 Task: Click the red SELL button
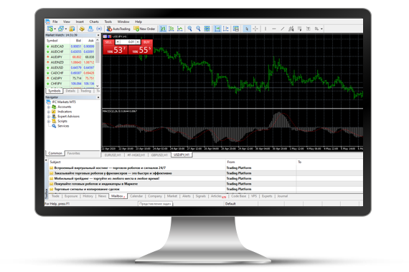[108, 42]
